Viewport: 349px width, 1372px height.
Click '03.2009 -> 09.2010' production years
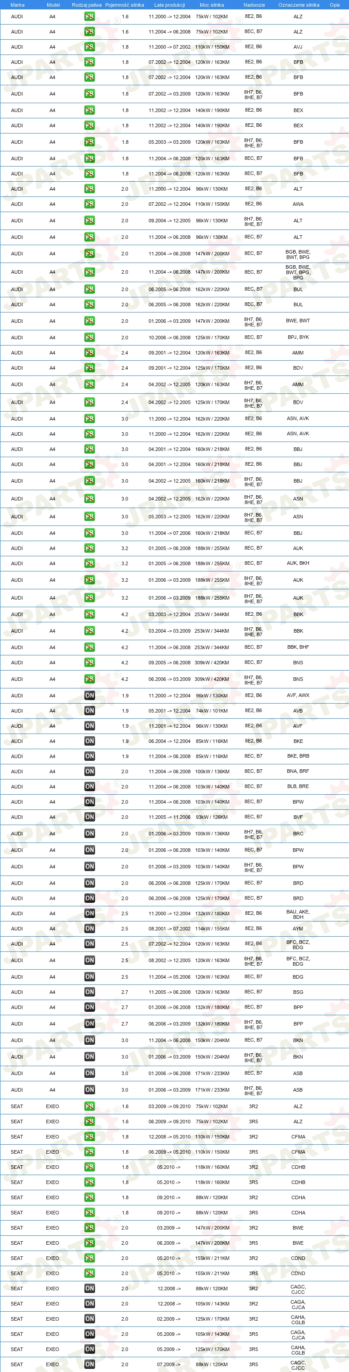point(169,1106)
